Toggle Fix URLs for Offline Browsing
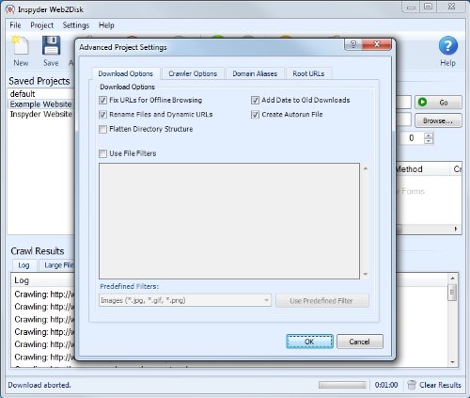This screenshot has width=470, height=398. [x=102, y=100]
